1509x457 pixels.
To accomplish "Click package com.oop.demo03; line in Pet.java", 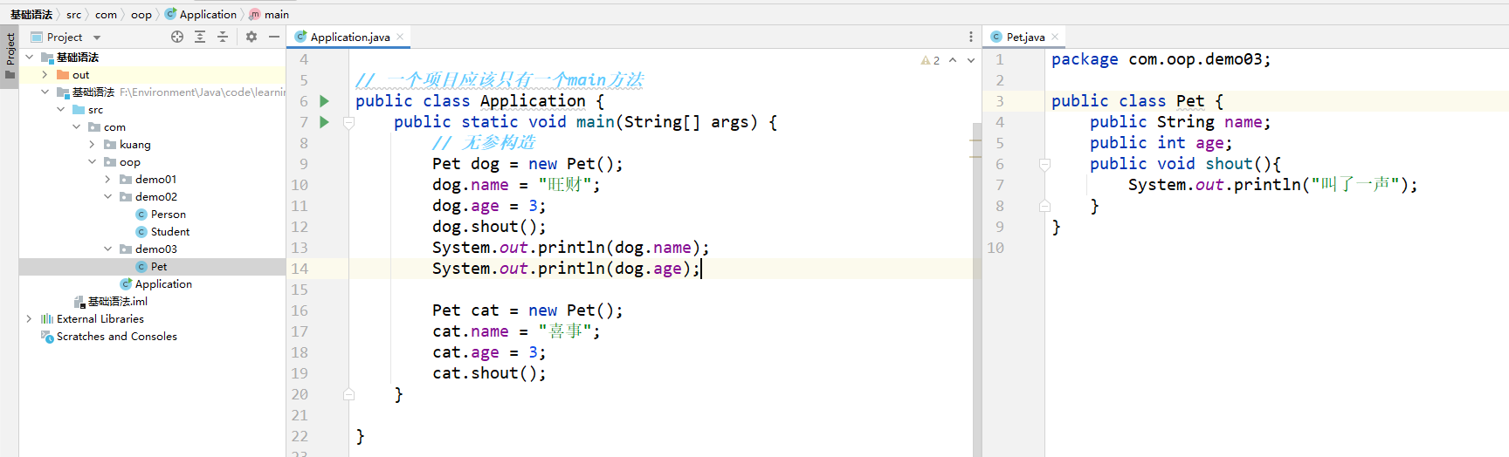I will point(1161,59).
